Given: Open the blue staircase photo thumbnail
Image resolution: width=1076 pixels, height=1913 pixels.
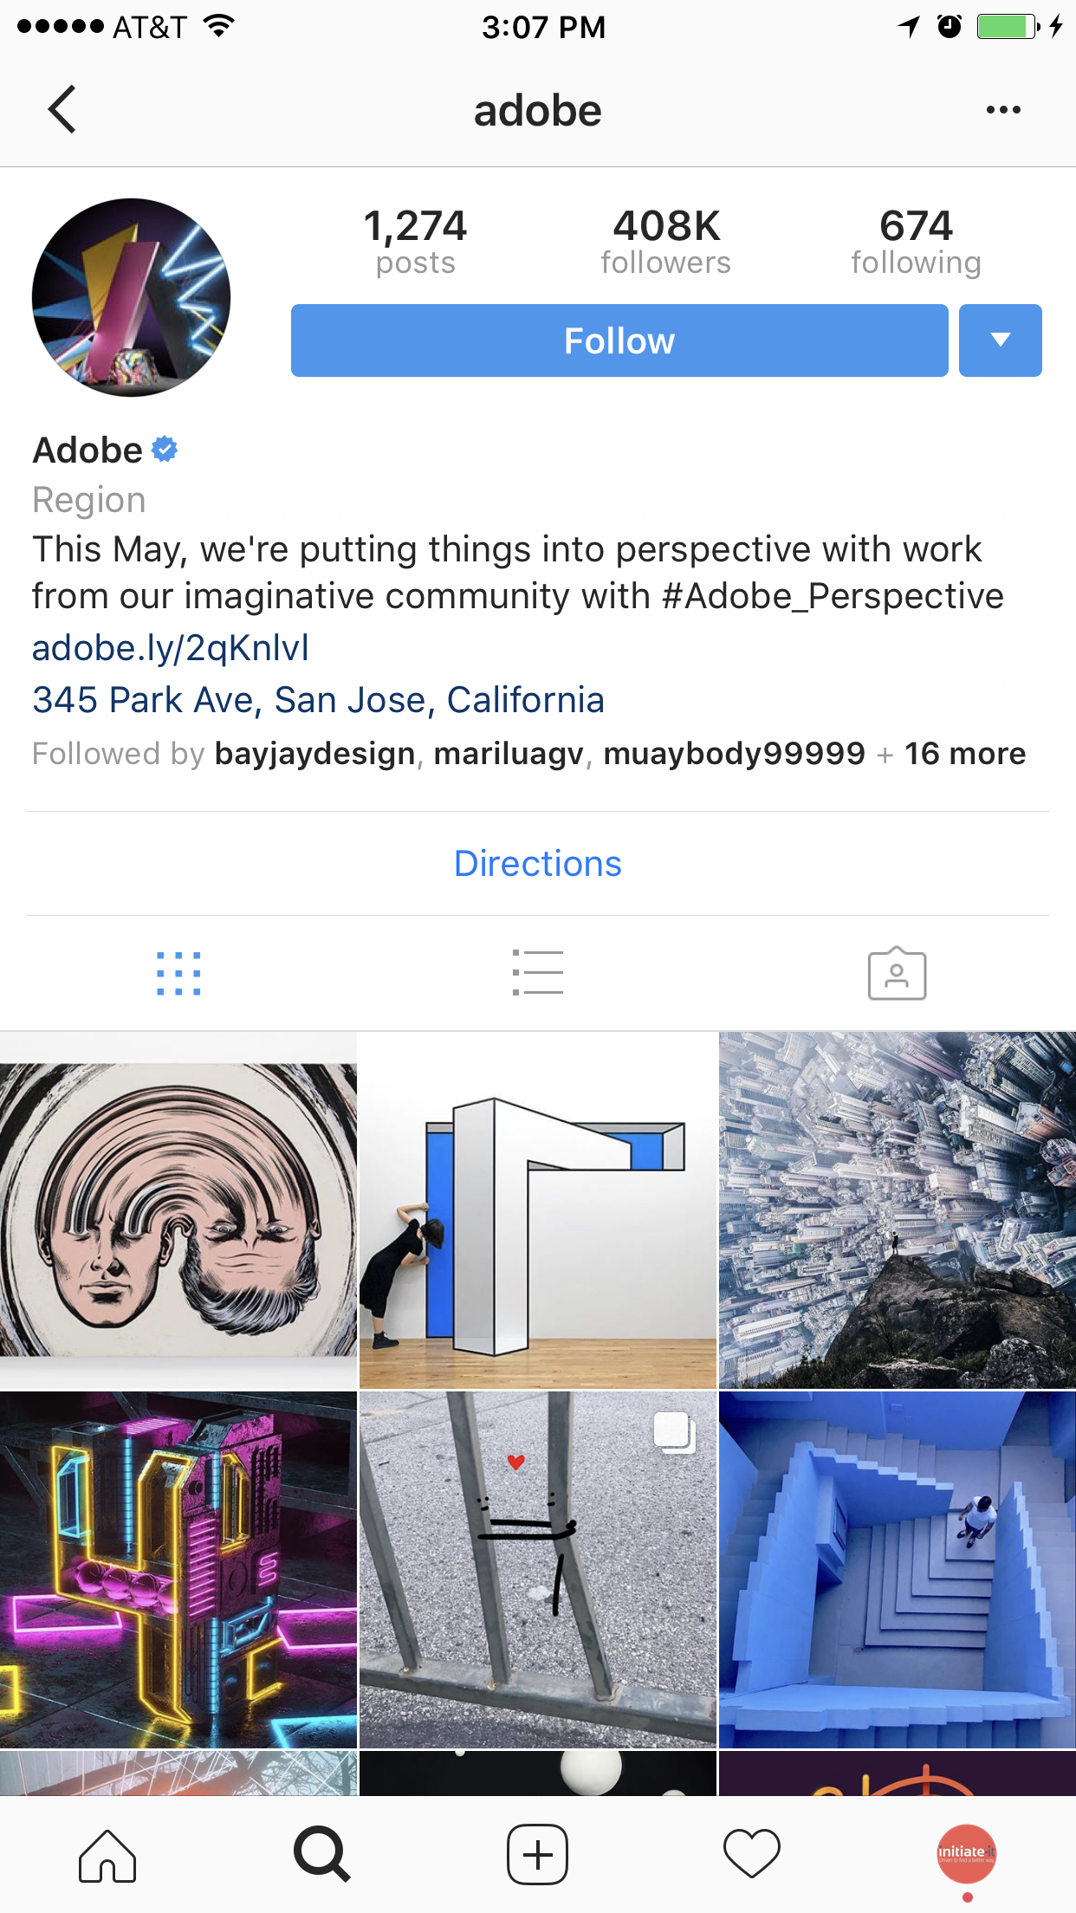Looking at the screenshot, I should pyautogui.click(x=898, y=1570).
